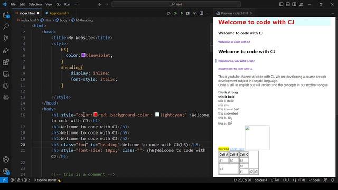Click line number 20 in the gutter
Image resolution: width=338 pixels, height=190 pixels.
[23, 145]
